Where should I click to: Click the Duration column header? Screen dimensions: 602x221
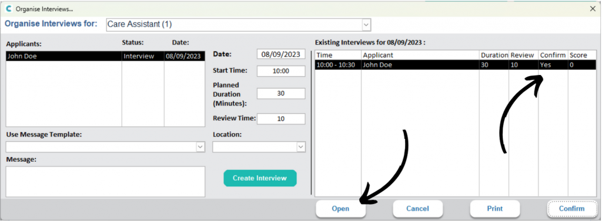(x=494, y=55)
